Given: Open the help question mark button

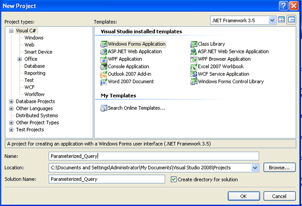Looking at the screenshot, I should click(283, 6).
